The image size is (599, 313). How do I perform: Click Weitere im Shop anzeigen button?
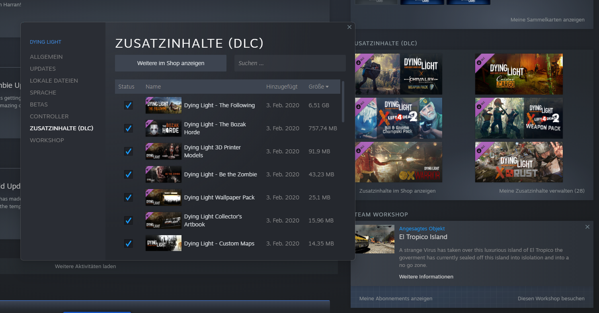170,63
